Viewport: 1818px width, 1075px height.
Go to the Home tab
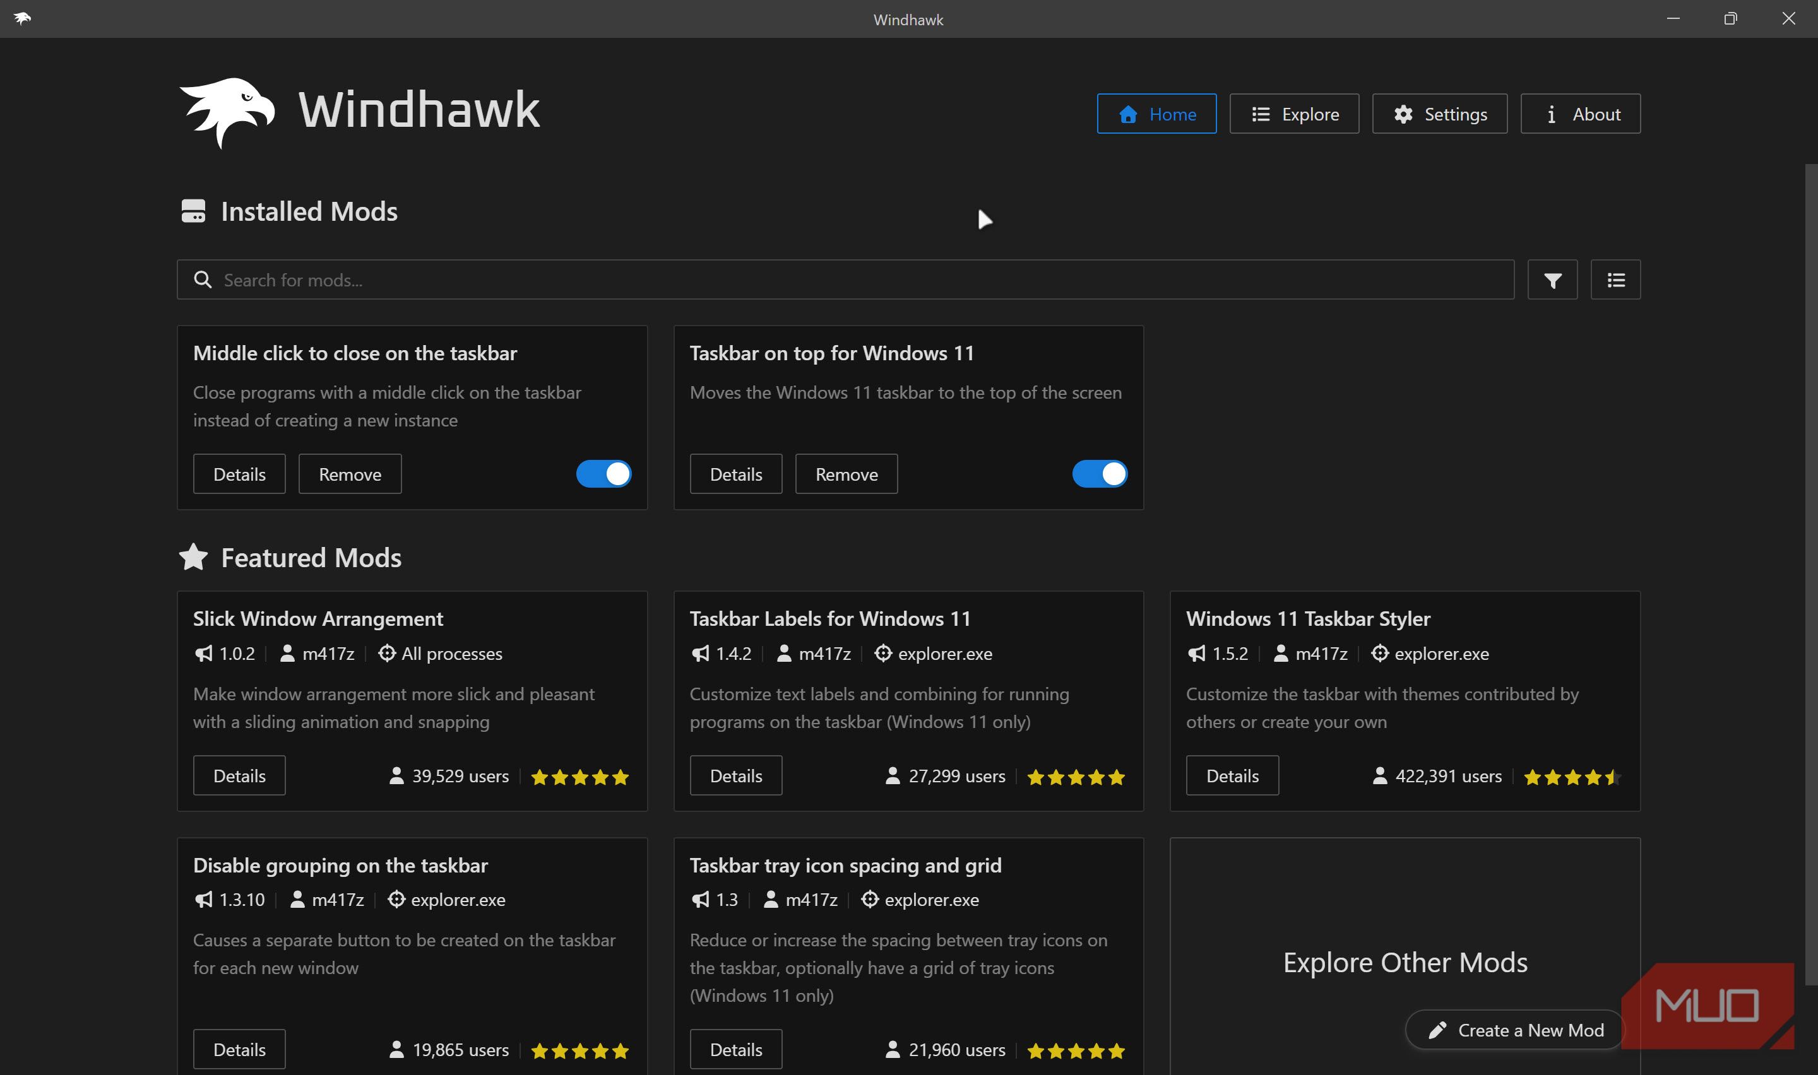point(1156,114)
